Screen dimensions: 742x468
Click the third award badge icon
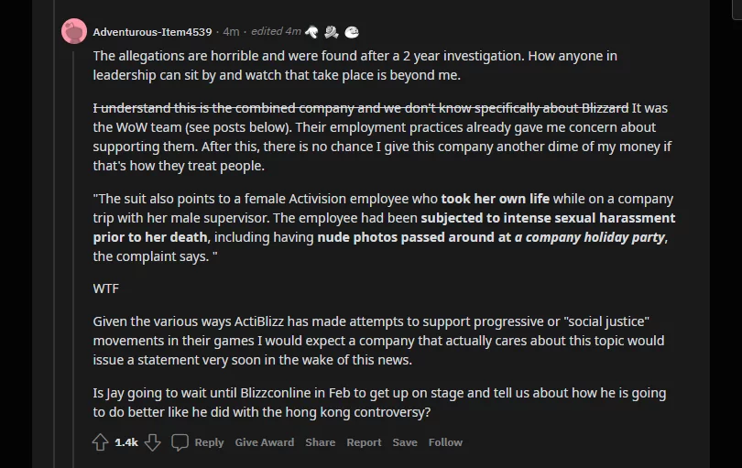coord(352,31)
